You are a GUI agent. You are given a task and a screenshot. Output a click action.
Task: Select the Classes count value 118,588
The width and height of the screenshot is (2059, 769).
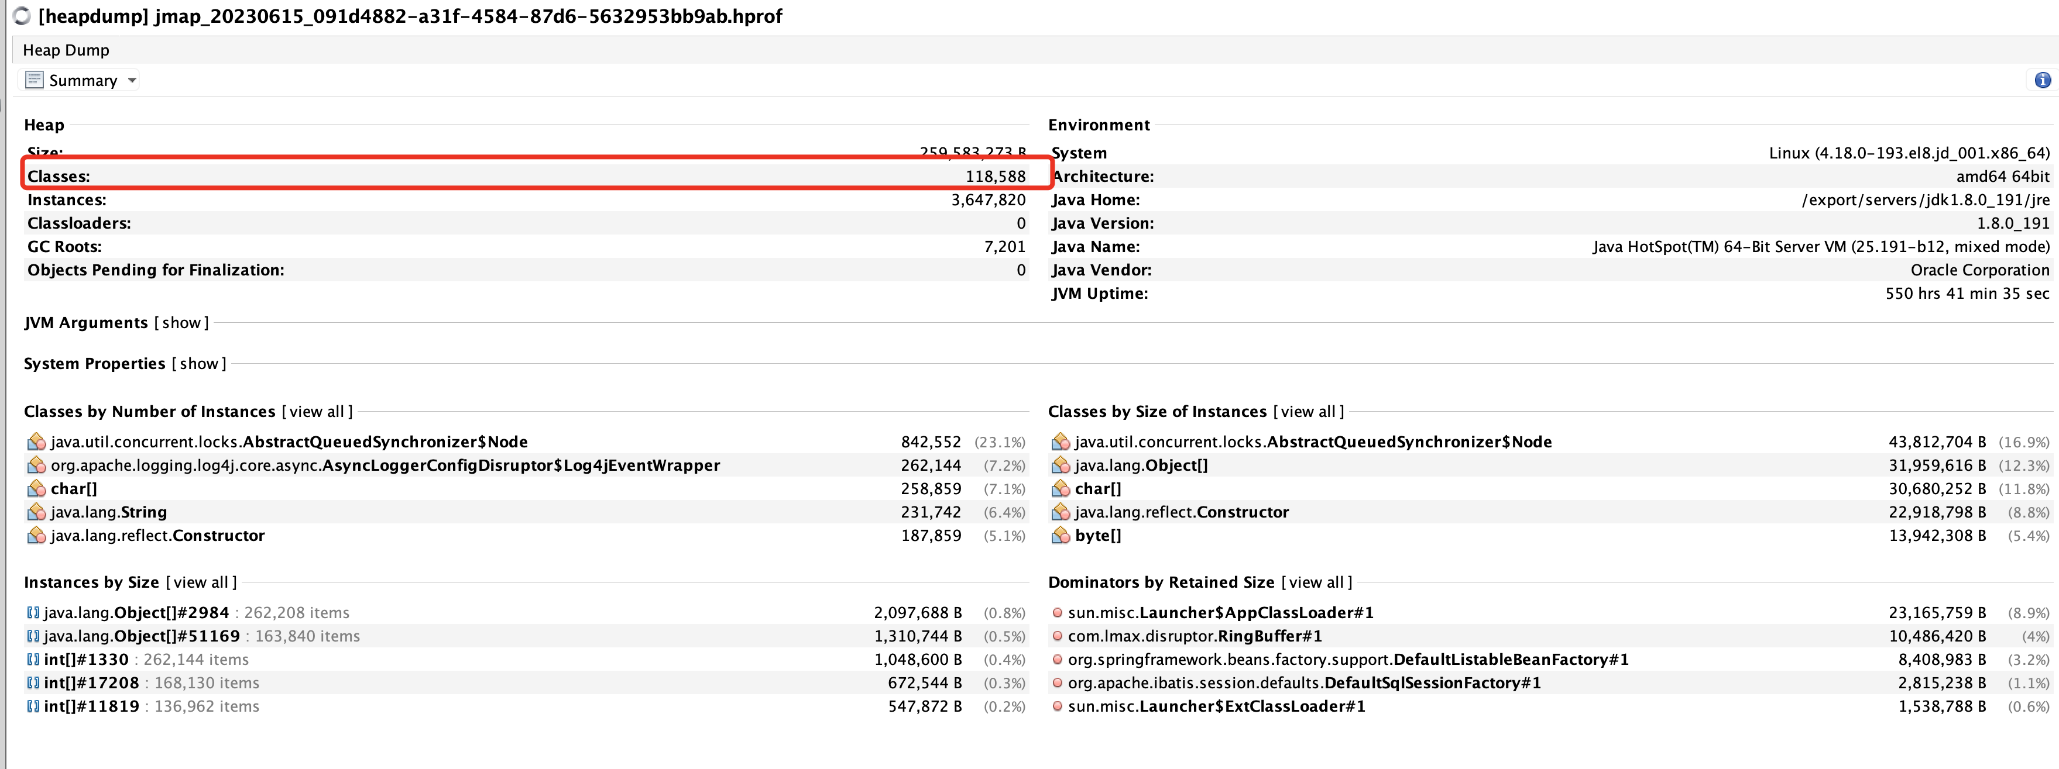(x=995, y=177)
